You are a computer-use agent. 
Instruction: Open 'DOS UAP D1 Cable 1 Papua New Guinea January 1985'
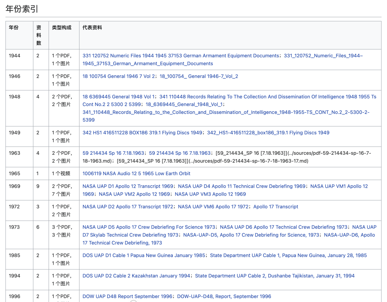pos(144,256)
